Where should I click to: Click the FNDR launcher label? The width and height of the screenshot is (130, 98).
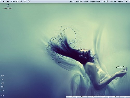coord(3,76)
